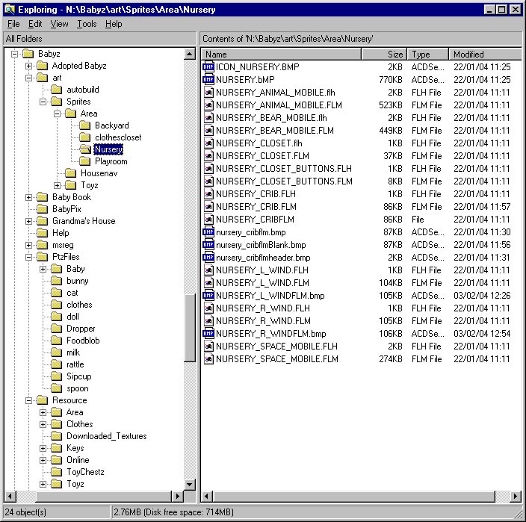This screenshot has height=522, width=526.
Task: Select the NURSERY_CRIBFLM file icon
Action: (208, 220)
